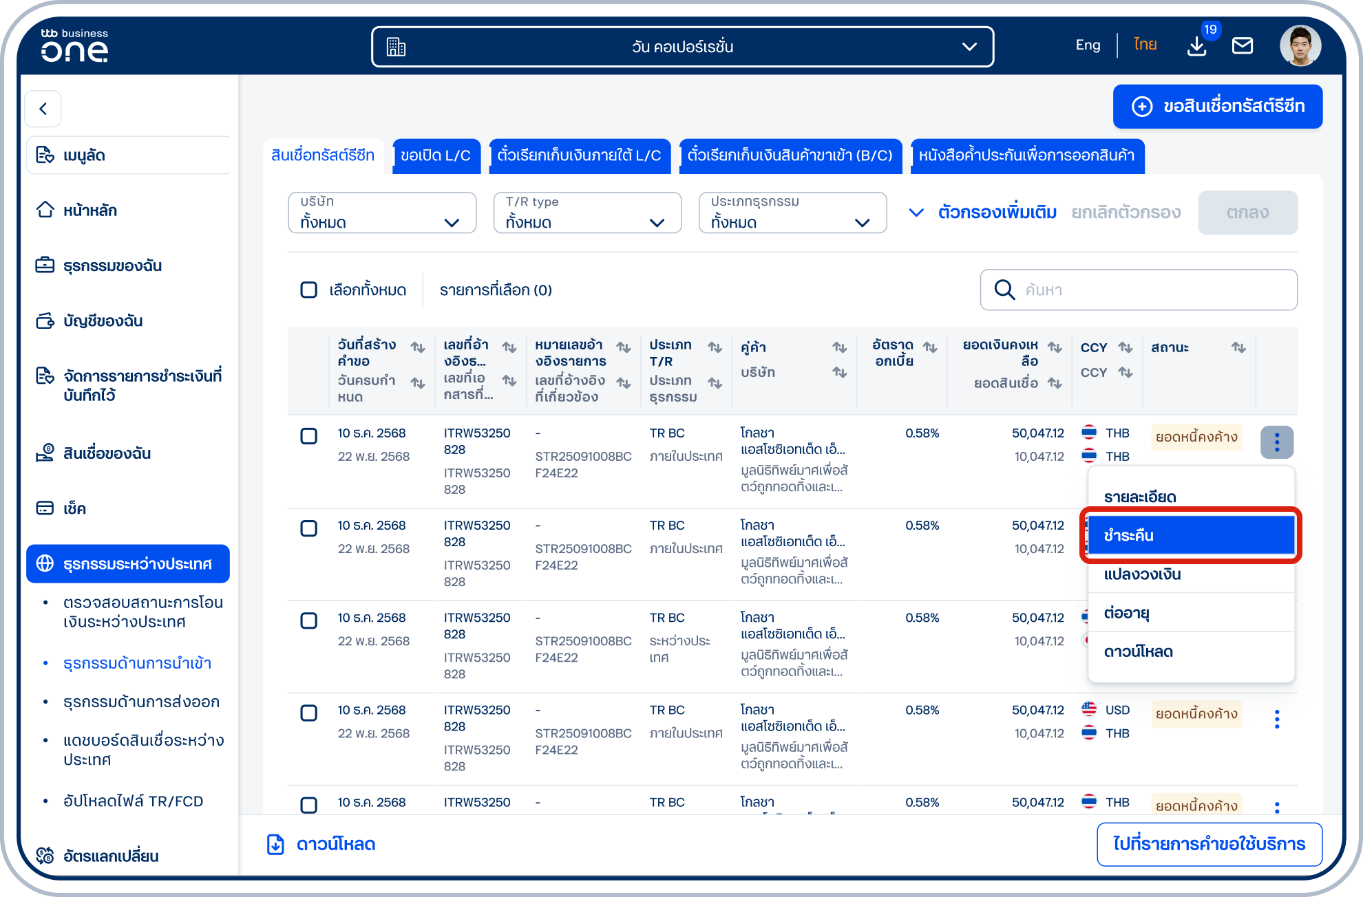Go to the service request list
Screen dimensions: 1363x897
(x=1209, y=844)
